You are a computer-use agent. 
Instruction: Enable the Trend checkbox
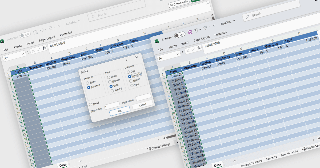(x=91, y=104)
